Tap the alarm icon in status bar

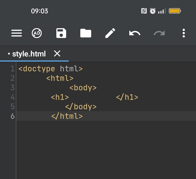click(153, 11)
